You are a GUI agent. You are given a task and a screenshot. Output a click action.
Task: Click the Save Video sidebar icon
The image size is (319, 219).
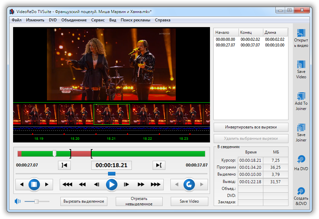(301, 65)
